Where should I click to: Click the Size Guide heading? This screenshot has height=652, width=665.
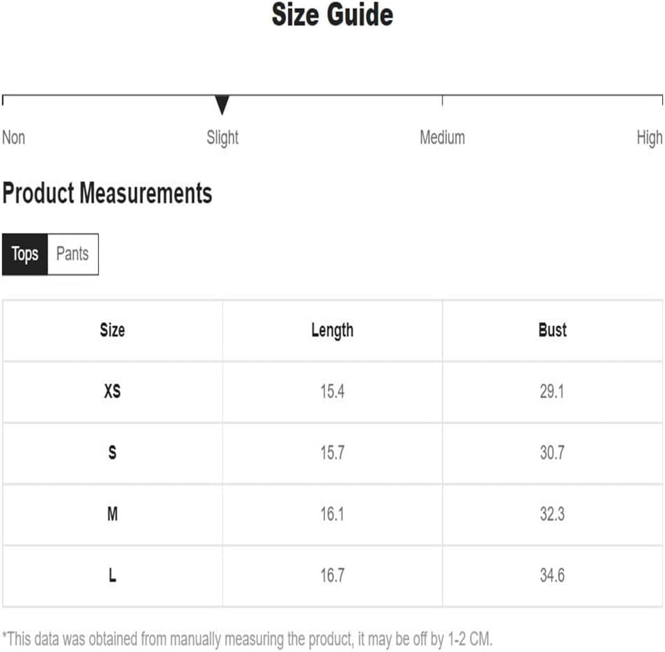(x=332, y=15)
